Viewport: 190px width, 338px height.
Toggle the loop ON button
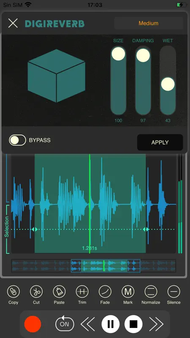(65, 324)
